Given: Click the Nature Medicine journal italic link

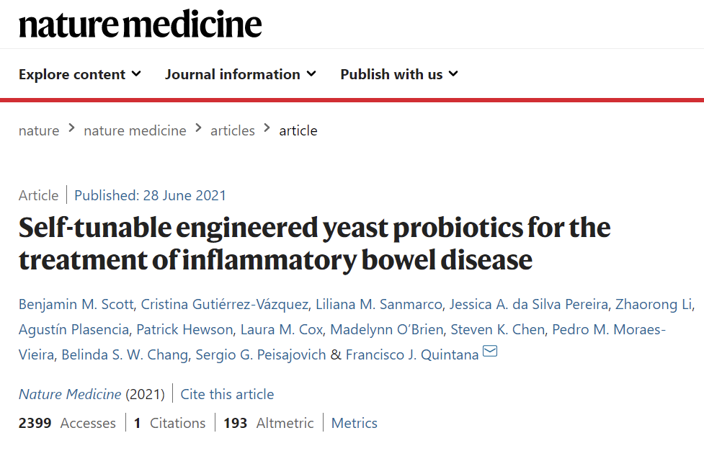Looking at the screenshot, I should (x=70, y=394).
